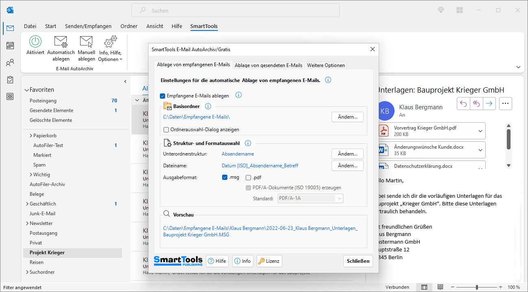
Task: Switch to normal view icon in status bar
Action: pyautogui.click(x=424, y=287)
